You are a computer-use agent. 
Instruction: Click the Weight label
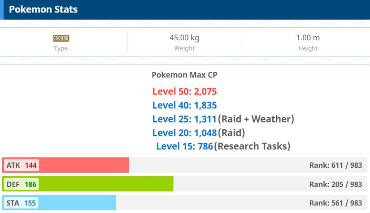coord(184,48)
